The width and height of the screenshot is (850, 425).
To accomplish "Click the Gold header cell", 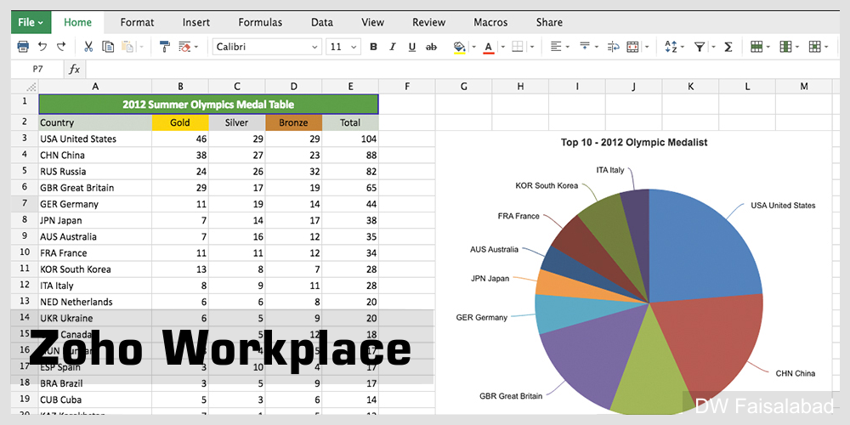I will [180, 122].
